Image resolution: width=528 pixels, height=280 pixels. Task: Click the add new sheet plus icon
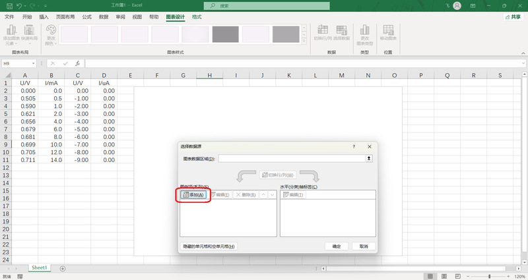(63, 269)
